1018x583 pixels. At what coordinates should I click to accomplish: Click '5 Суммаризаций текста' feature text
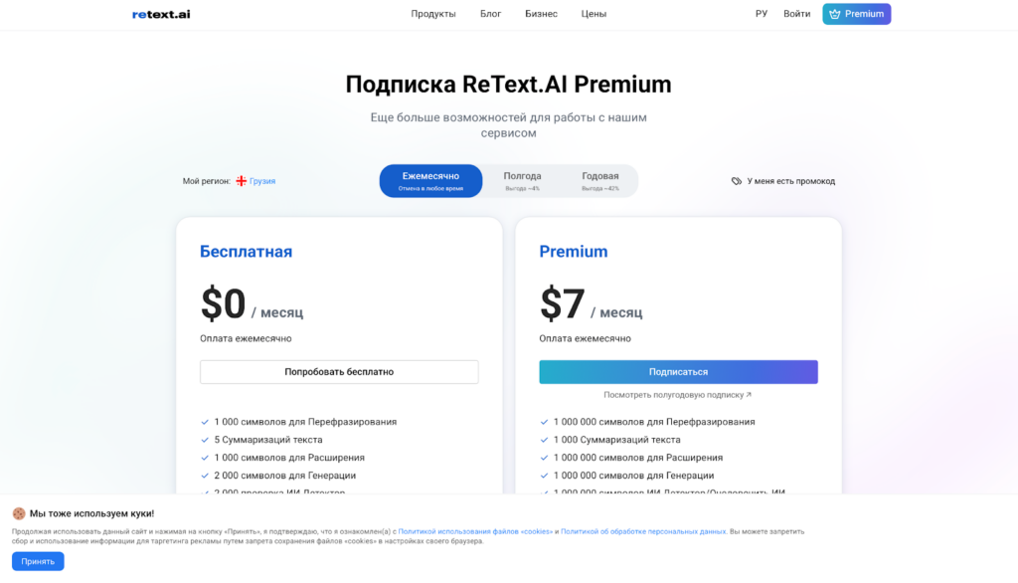coord(268,440)
